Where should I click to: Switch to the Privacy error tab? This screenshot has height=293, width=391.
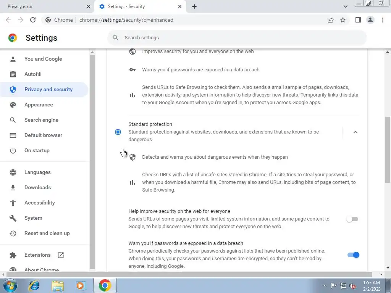47,6
